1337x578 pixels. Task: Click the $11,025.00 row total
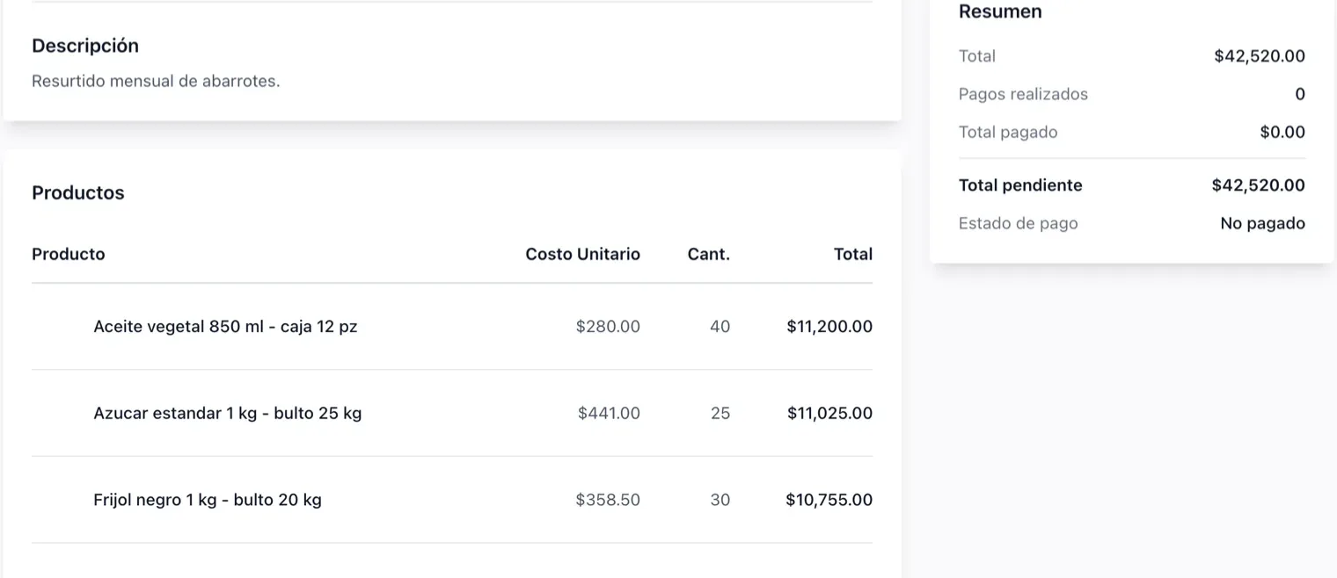(x=829, y=413)
